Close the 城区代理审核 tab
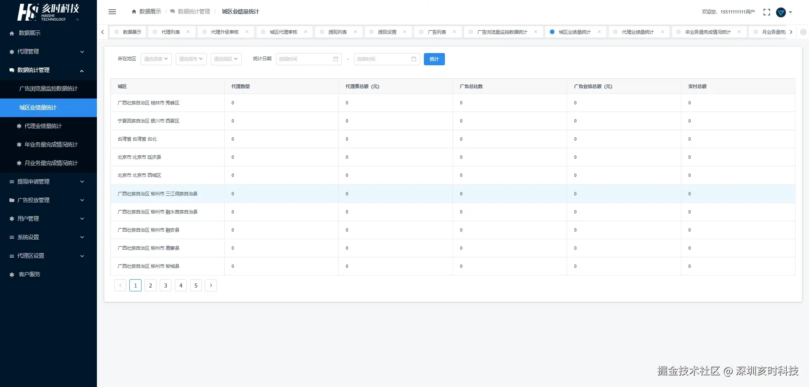 tap(305, 32)
